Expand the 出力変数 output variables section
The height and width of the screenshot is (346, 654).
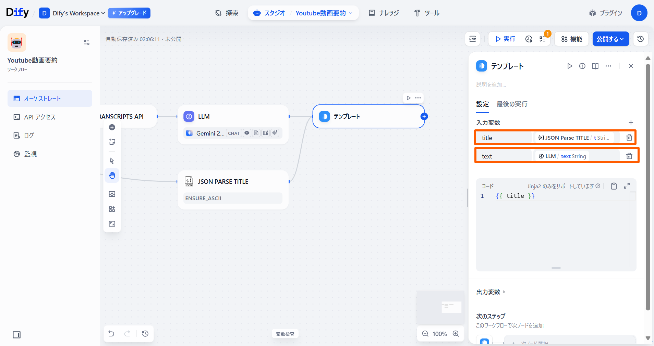click(x=491, y=292)
